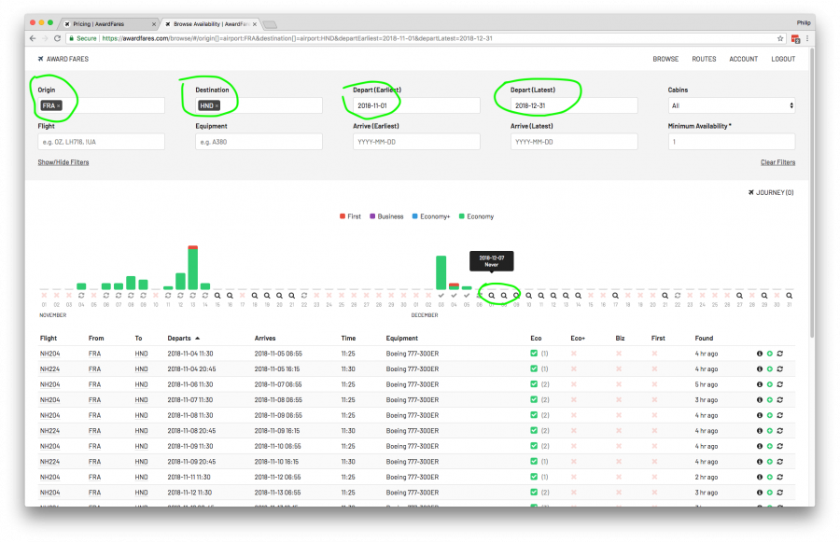Screen dimensions: 840x542
Task: Click Depart (Earliest) date input field
Action: click(416, 106)
